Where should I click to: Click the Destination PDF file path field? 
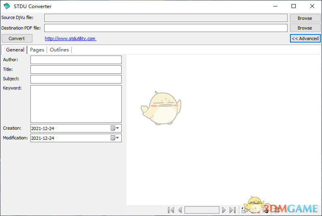click(x=166, y=28)
